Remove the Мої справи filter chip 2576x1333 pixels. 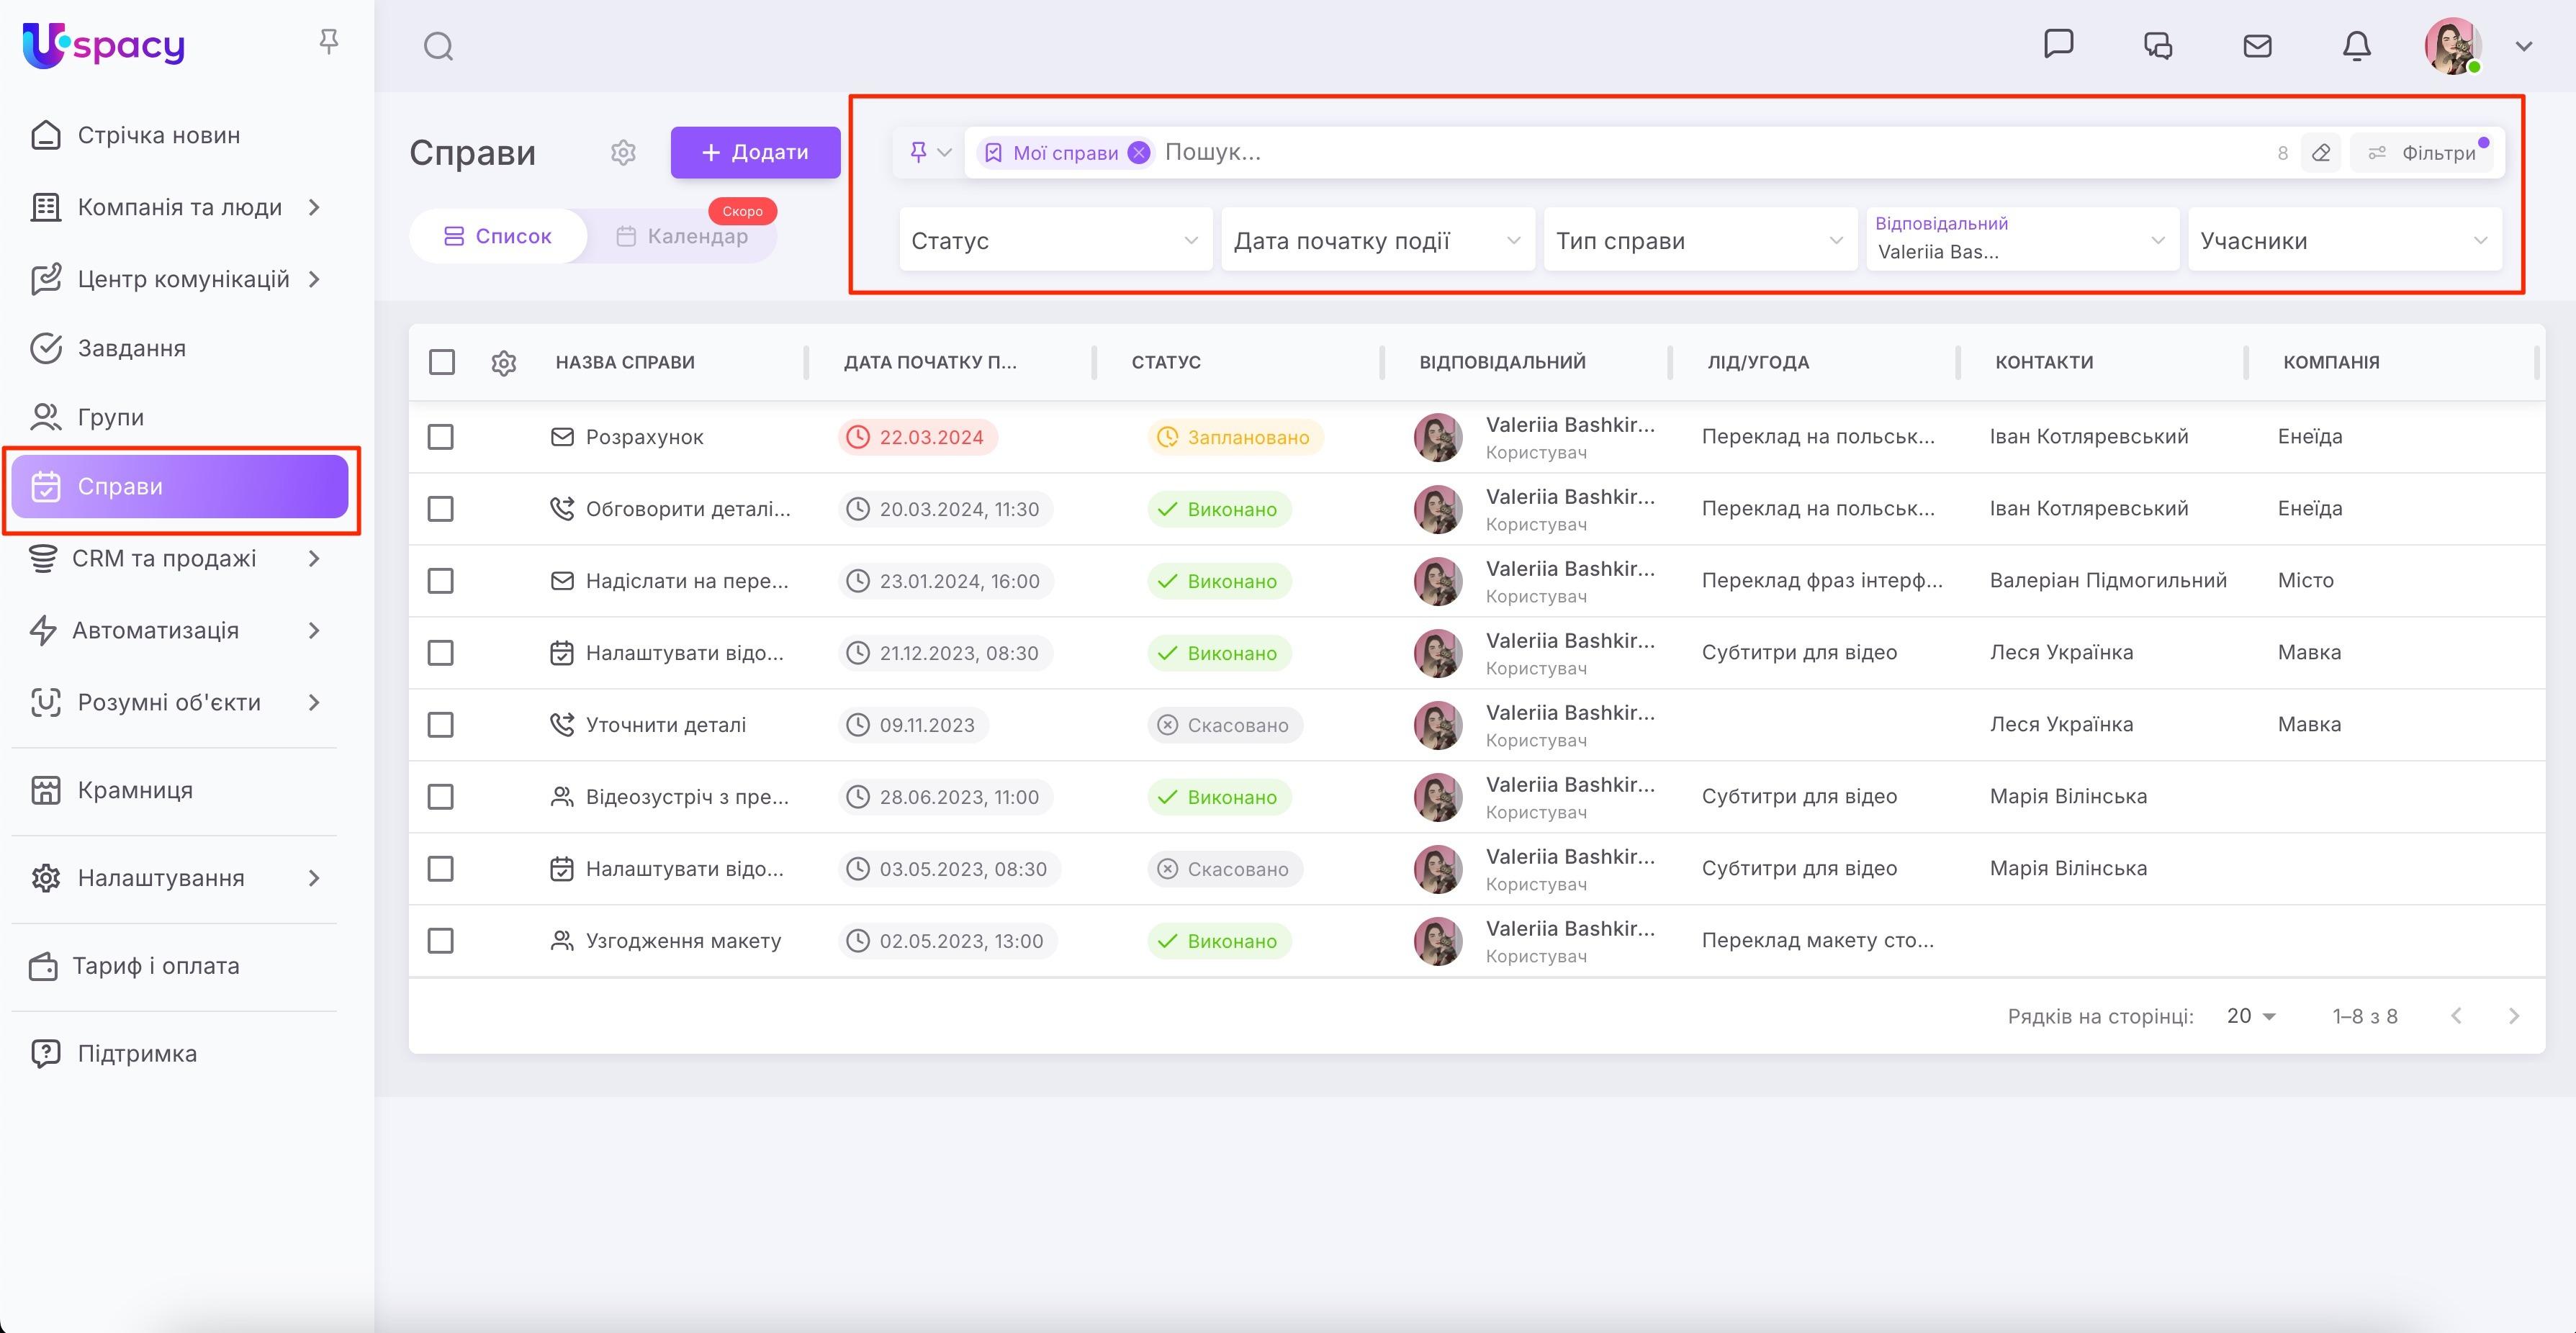point(1138,153)
